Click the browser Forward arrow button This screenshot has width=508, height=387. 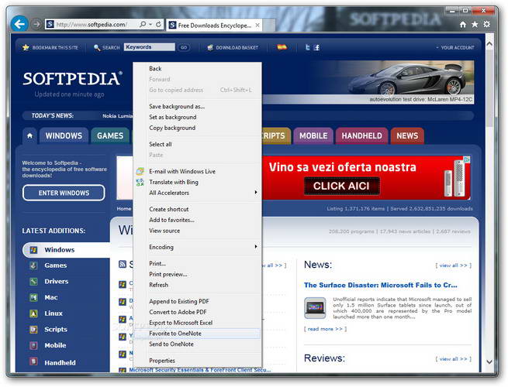coord(36,24)
